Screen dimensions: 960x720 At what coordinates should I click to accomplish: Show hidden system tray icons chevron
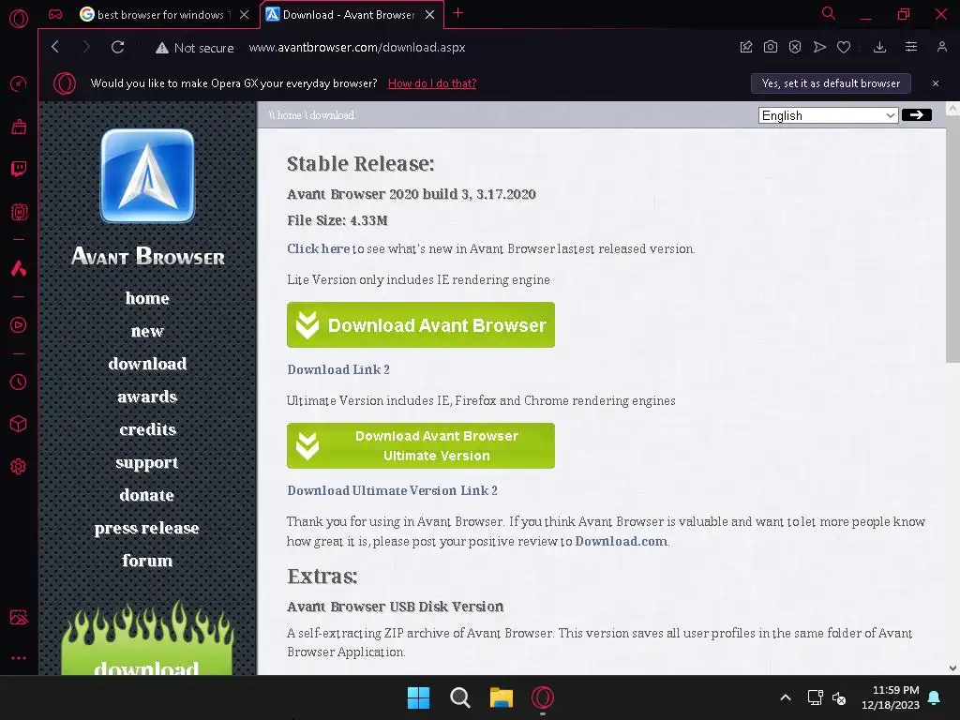click(x=786, y=697)
